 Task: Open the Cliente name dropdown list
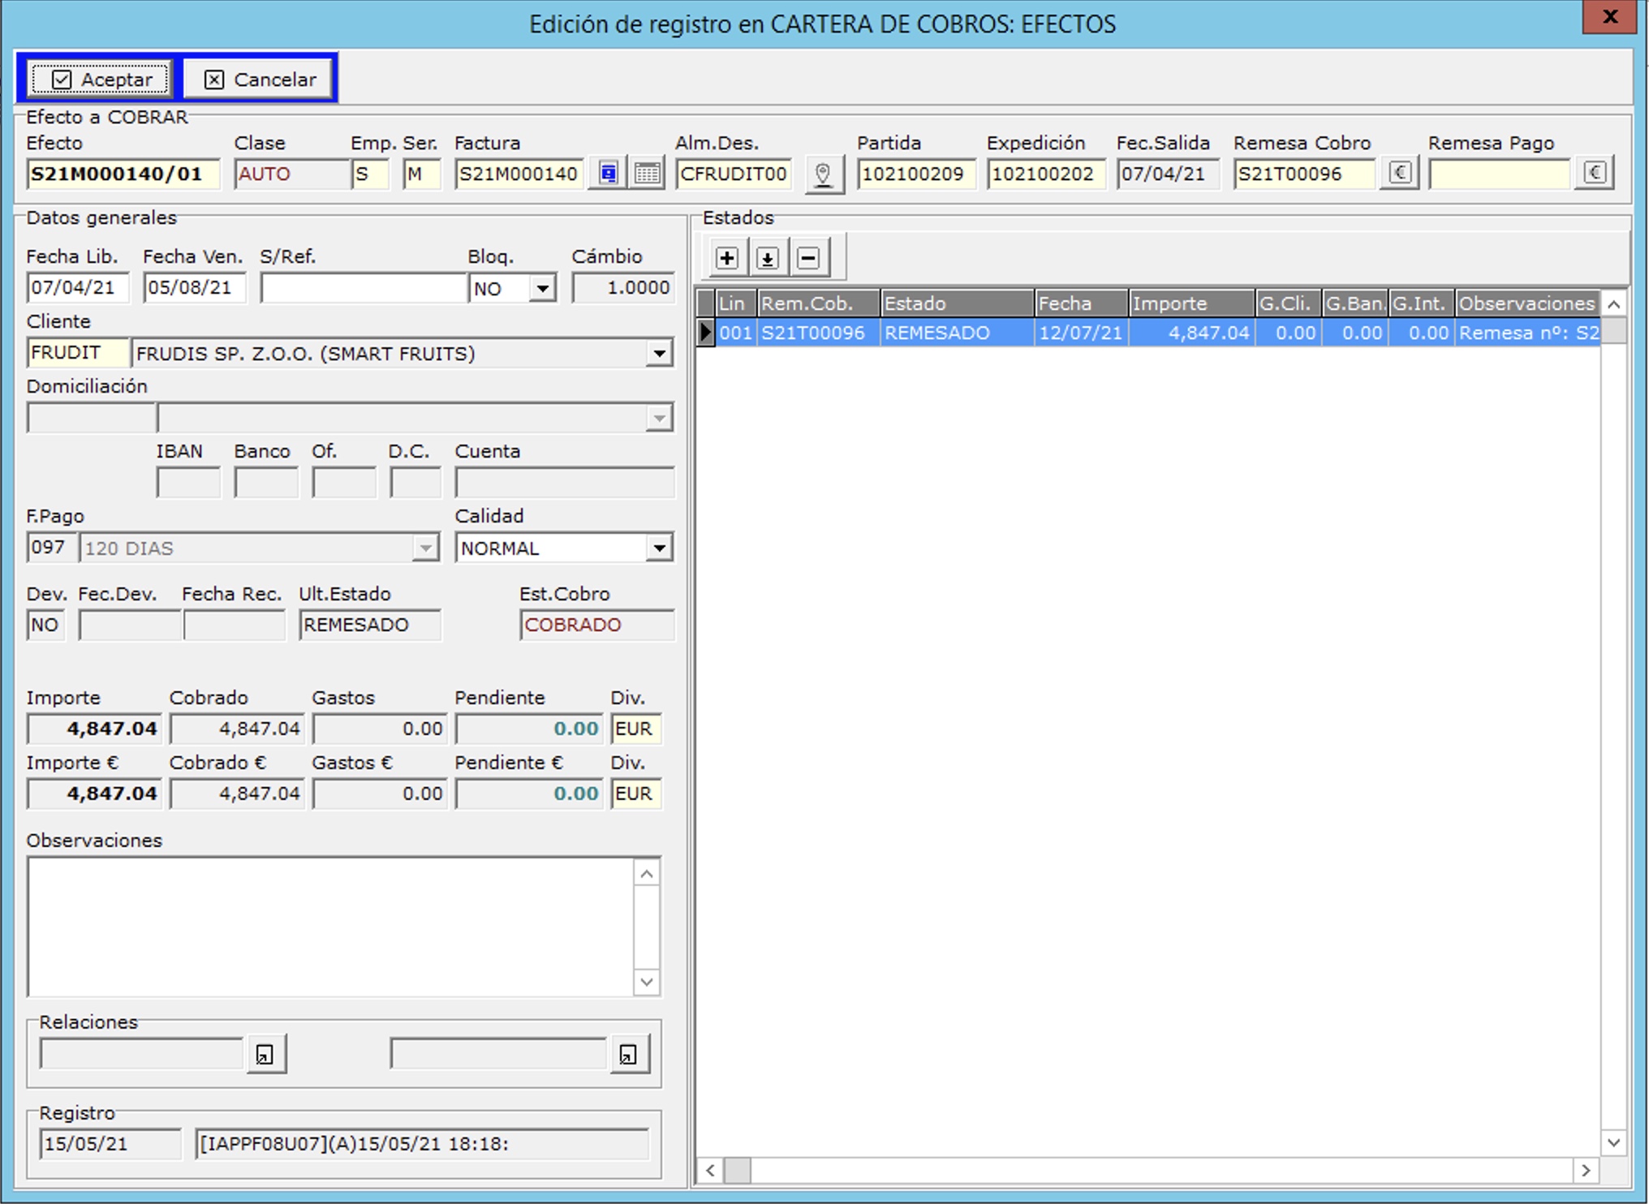[659, 353]
